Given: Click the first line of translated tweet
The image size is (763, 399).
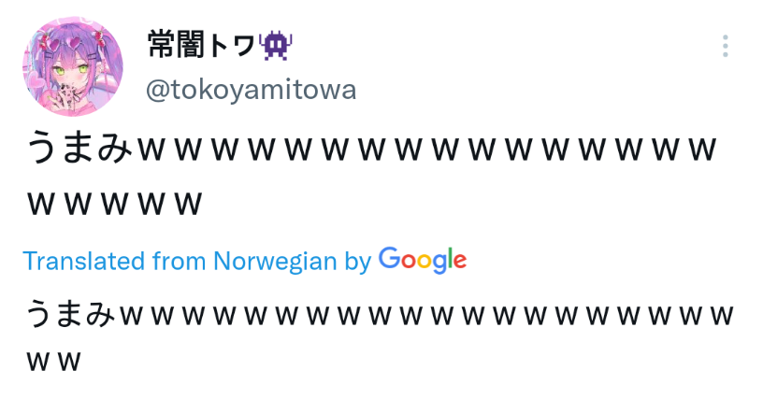Looking at the screenshot, I should [380, 314].
